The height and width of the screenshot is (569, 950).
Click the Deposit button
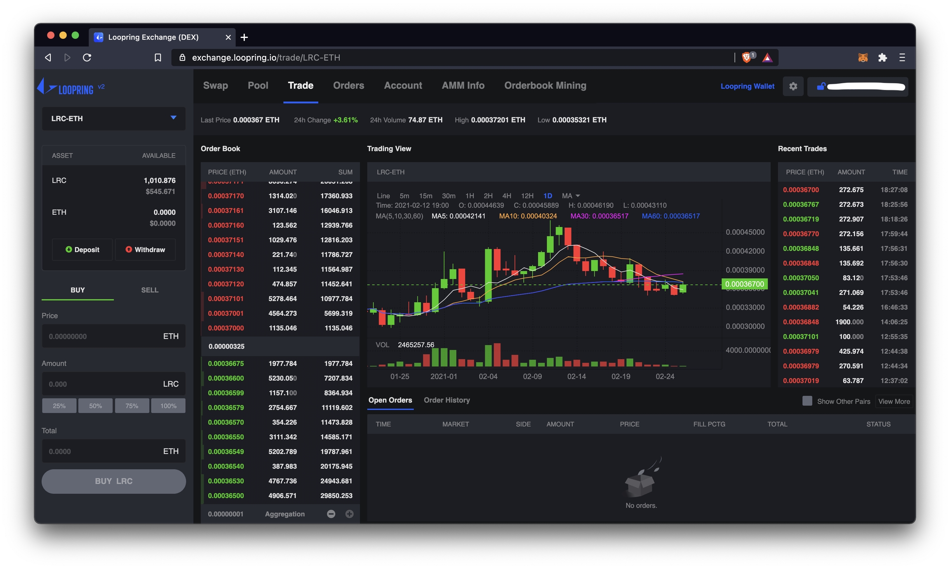tap(82, 249)
